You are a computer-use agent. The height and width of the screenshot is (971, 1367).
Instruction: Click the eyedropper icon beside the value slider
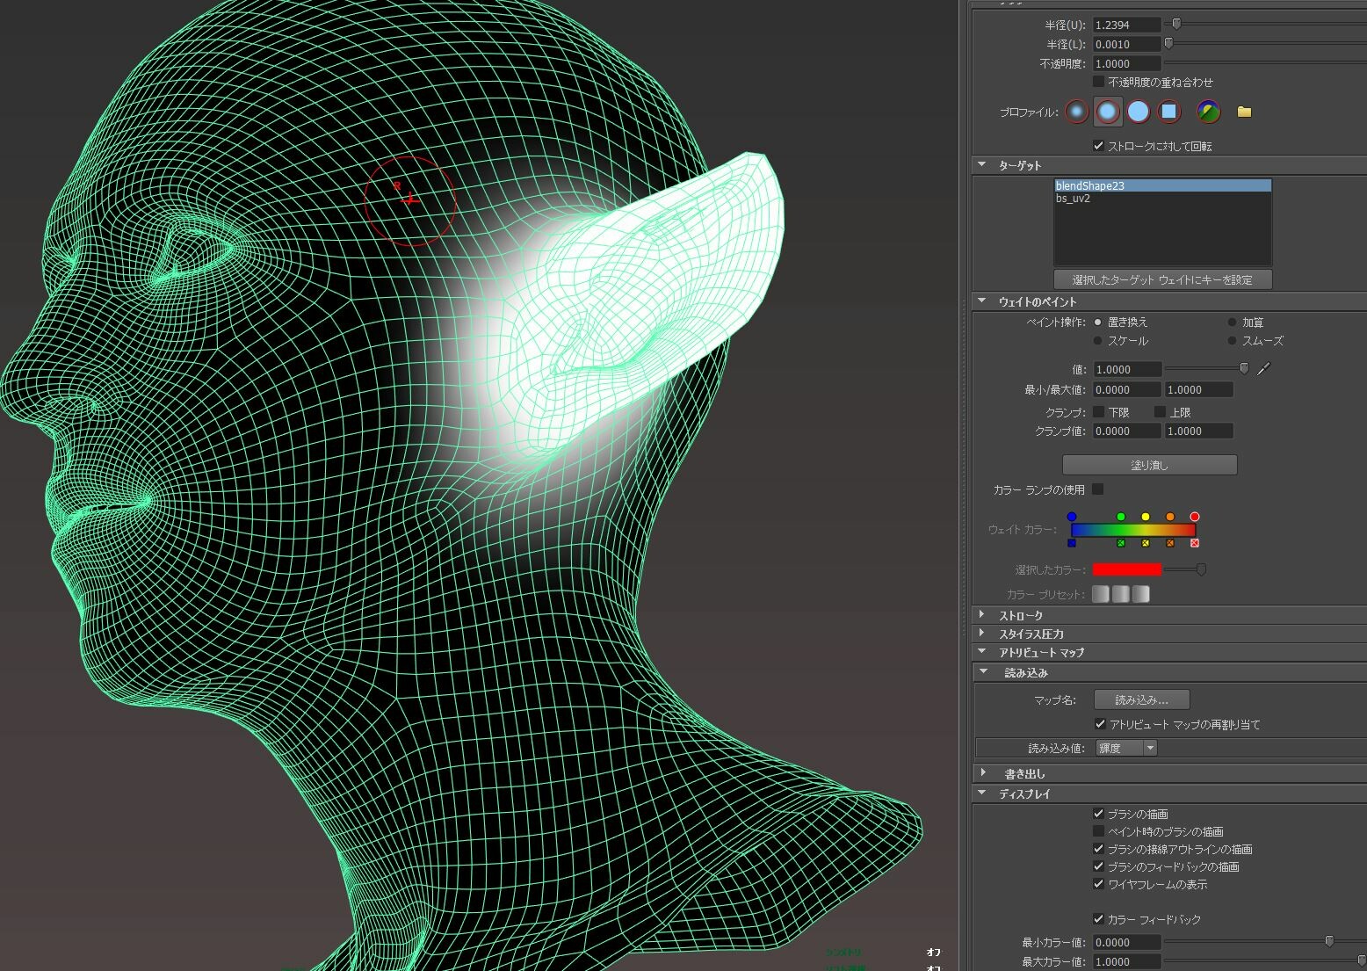[x=1262, y=369]
